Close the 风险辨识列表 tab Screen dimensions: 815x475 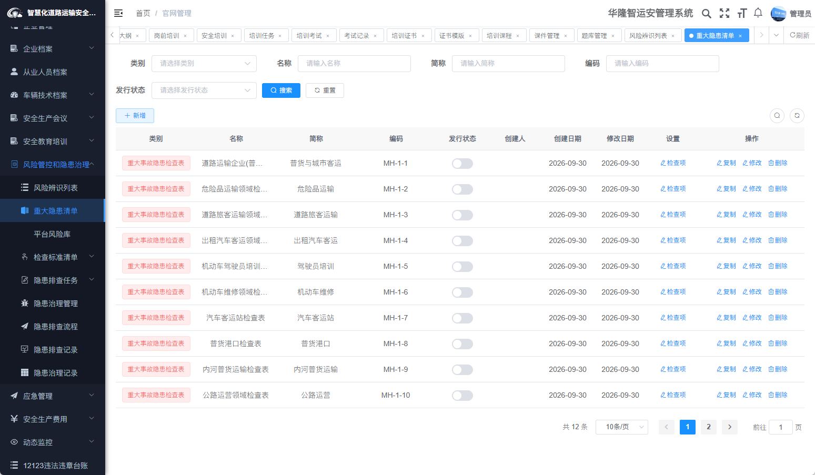tap(673, 36)
